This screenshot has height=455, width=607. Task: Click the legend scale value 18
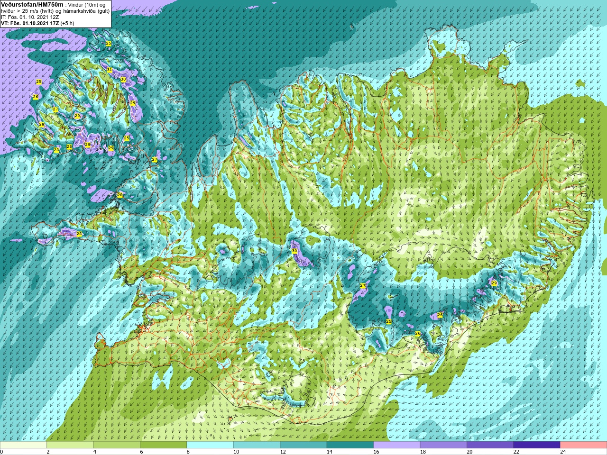click(423, 452)
